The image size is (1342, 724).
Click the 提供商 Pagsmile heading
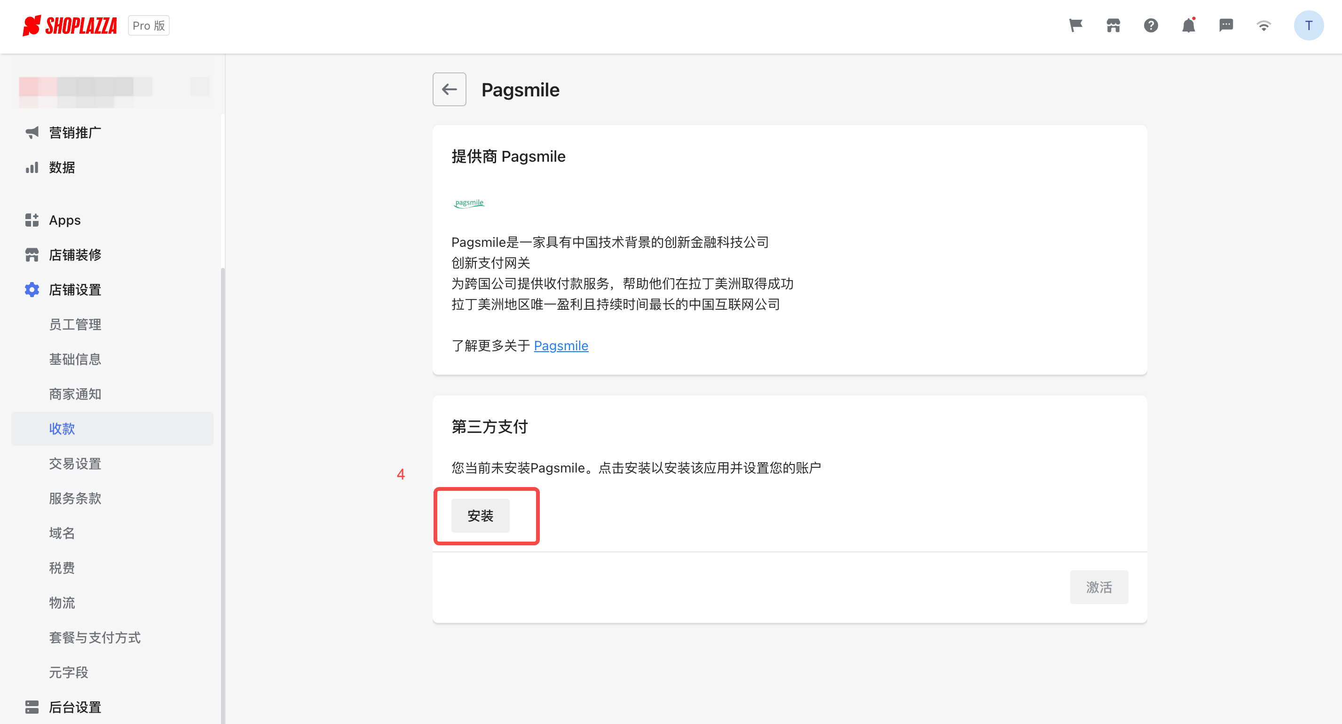508,157
